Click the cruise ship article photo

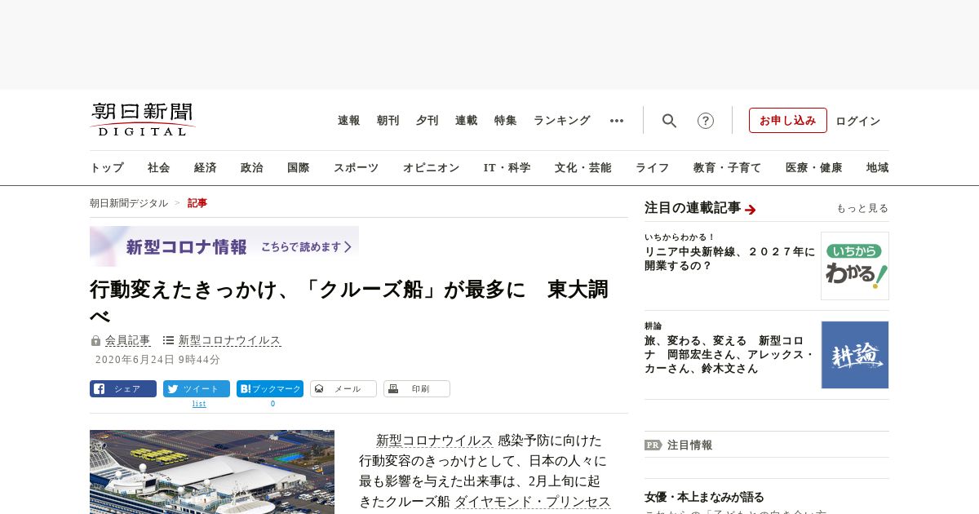tap(212, 472)
